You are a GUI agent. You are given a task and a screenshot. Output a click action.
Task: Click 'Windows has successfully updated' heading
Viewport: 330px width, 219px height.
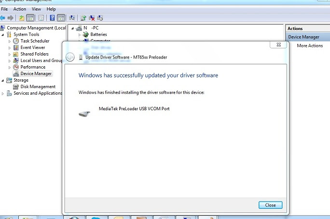[148, 75]
